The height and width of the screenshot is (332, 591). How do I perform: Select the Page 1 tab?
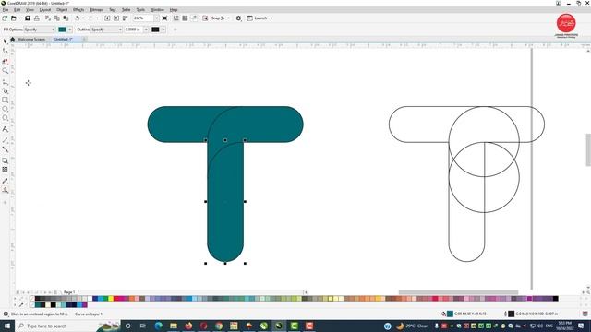coord(69,292)
